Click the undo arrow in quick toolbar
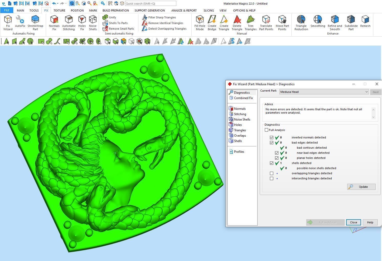This screenshot has height=261, width=382. point(54,3)
